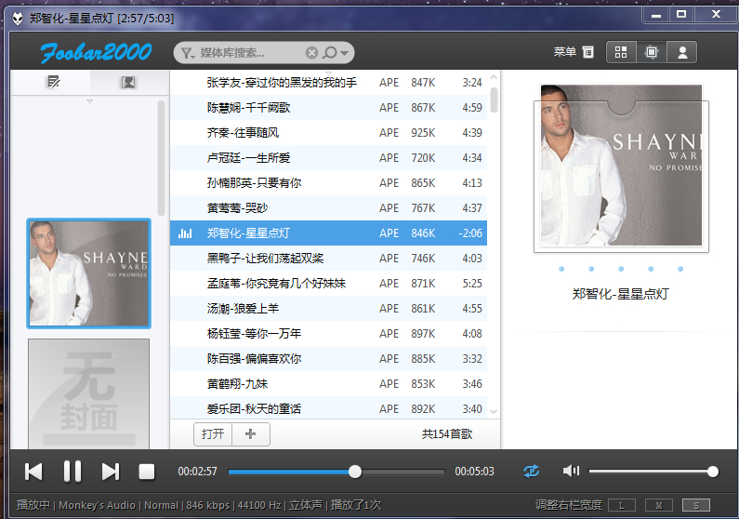Click the second cover pagination dot

pos(591,269)
